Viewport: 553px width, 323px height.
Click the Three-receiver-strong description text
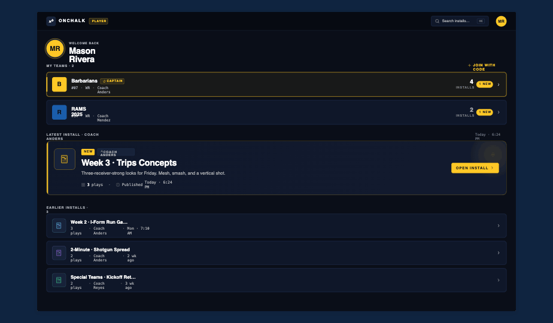[x=153, y=173]
